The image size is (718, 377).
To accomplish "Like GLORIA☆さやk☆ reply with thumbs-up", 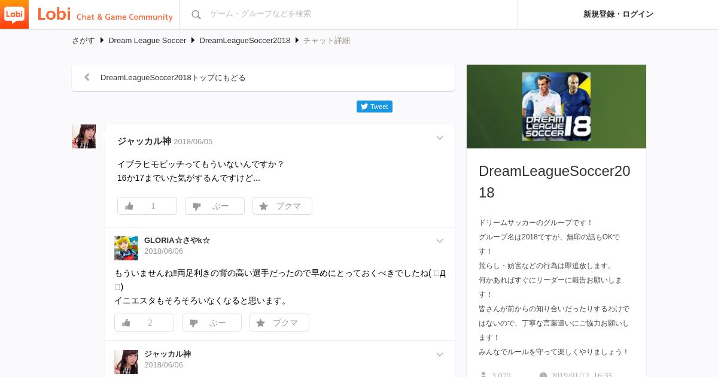I will pyautogui.click(x=144, y=323).
